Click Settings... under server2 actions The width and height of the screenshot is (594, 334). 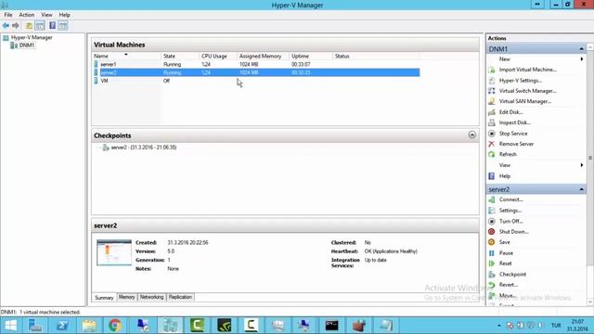pos(510,211)
